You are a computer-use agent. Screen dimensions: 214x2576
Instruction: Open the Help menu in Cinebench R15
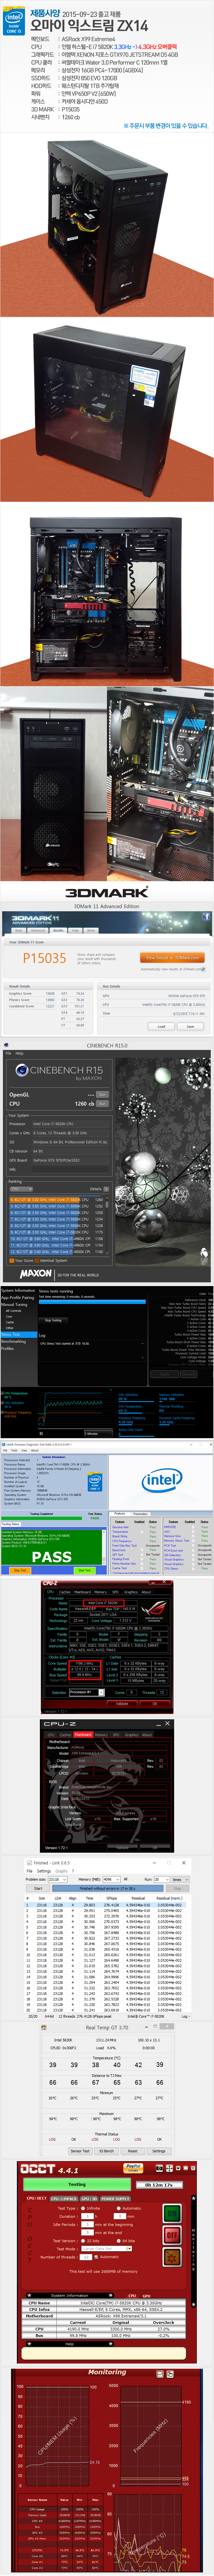click(19, 1053)
